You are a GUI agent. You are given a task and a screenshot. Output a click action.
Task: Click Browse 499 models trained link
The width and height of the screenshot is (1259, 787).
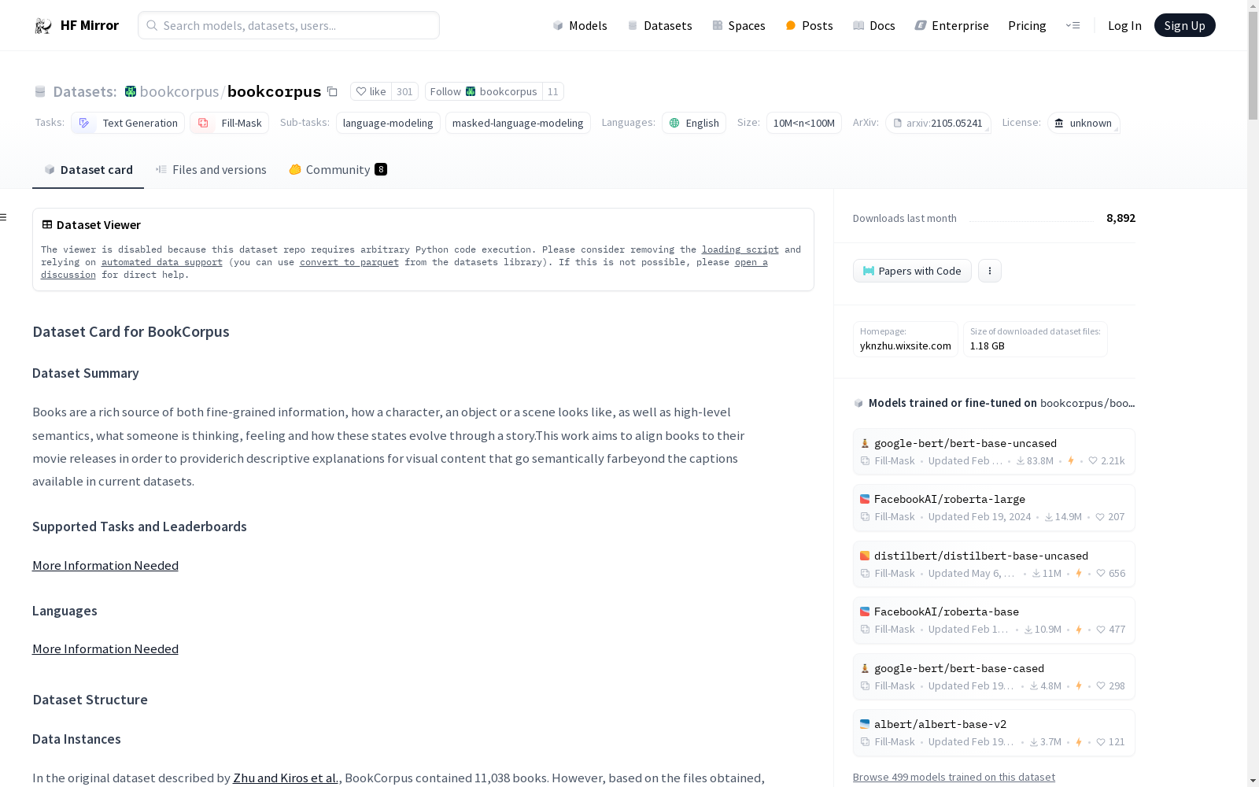click(954, 777)
